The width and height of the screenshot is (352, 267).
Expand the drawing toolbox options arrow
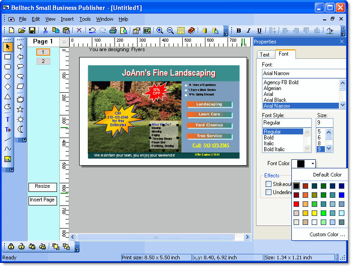pyautogui.click(x=12, y=170)
